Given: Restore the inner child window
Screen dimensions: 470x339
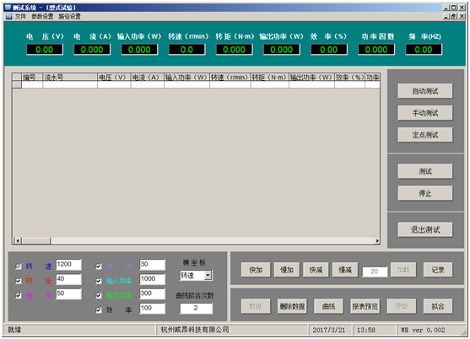Looking at the screenshot, I should pyautogui.click(x=453, y=16).
